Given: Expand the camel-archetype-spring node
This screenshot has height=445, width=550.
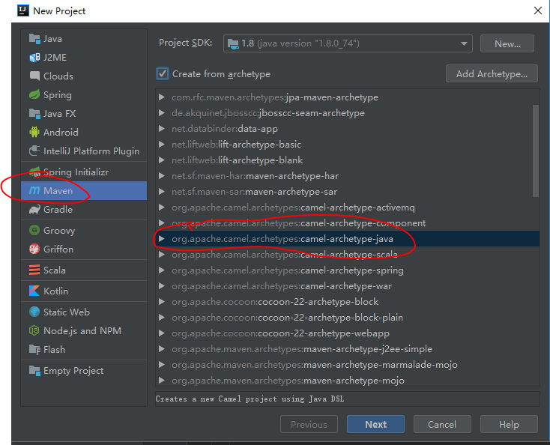Looking at the screenshot, I should (x=161, y=270).
